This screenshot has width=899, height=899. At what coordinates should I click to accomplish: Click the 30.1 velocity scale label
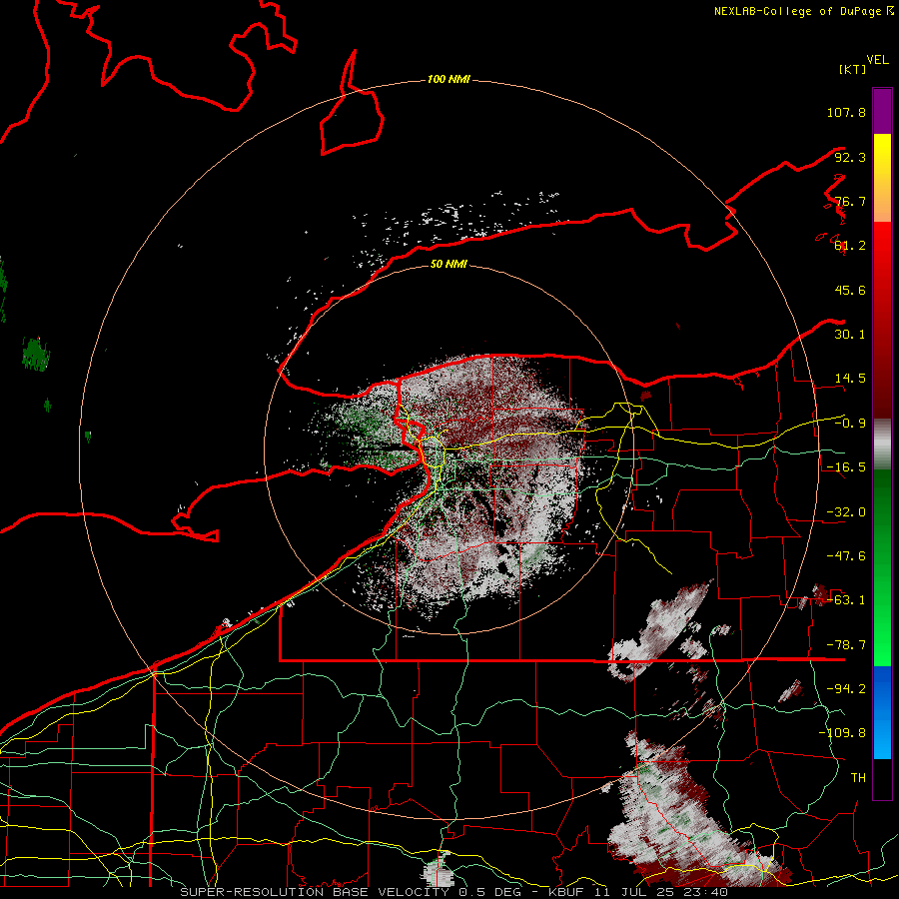pyautogui.click(x=850, y=335)
